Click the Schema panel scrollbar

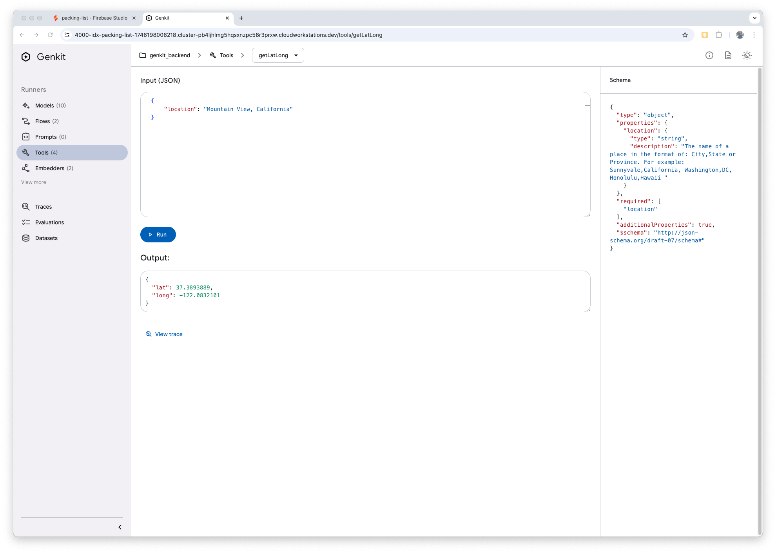pyautogui.click(x=760, y=301)
